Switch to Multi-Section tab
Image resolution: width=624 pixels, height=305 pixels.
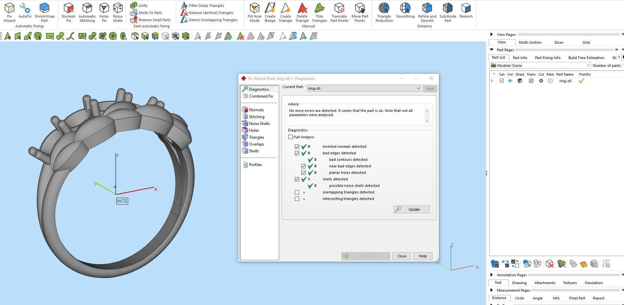[530, 42]
